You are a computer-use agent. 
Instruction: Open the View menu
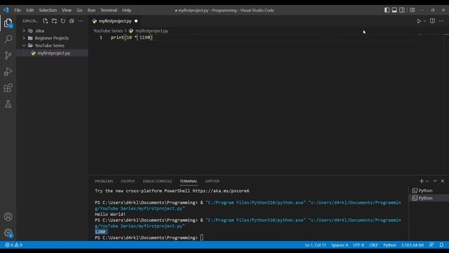coord(67,10)
